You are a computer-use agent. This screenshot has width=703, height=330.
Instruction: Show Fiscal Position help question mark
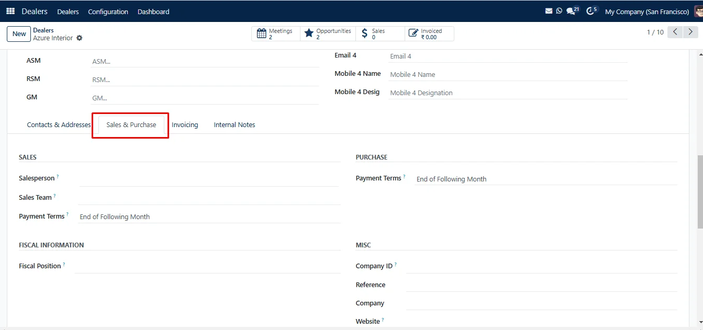64,265
